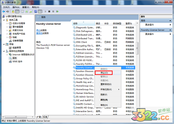174x124 pixels.
Task: Select 事件查看器 in the tree
Action: [x=18, y=27]
